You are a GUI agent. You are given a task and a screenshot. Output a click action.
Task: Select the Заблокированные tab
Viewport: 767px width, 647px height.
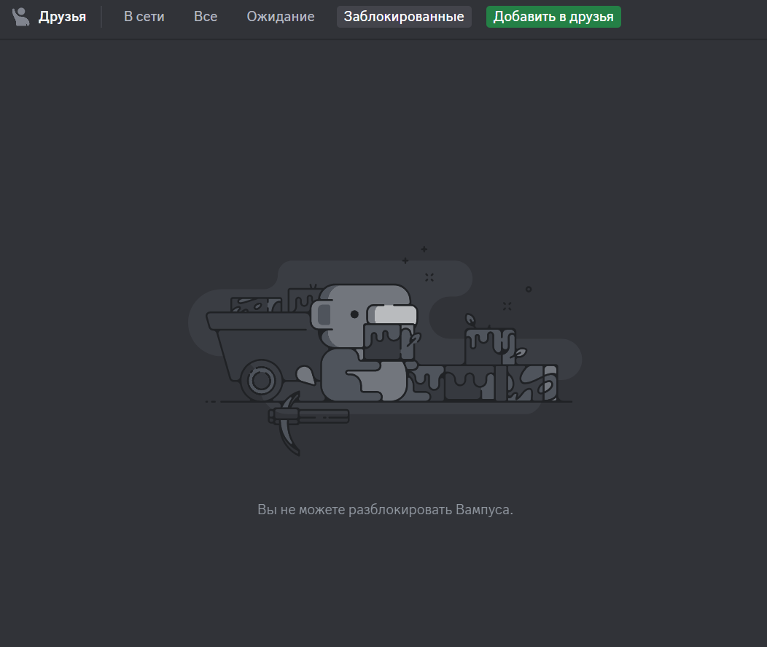coord(404,17)
